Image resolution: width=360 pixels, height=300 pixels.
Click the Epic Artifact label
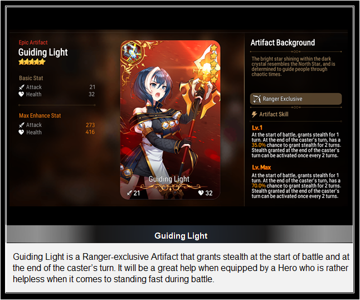tap(33, 42)
